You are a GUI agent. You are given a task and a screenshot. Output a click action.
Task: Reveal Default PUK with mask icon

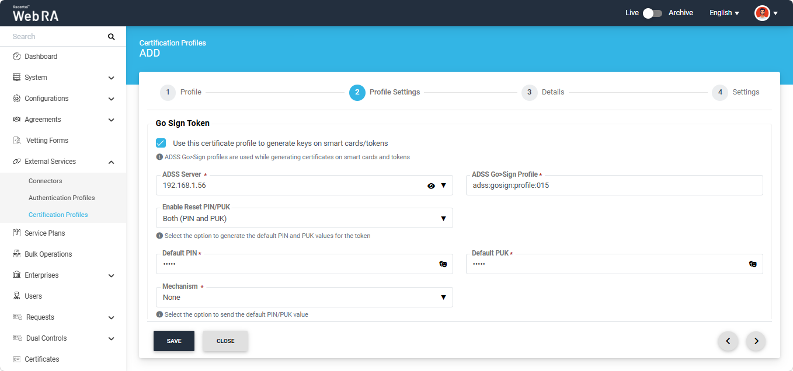pos(753,264)
